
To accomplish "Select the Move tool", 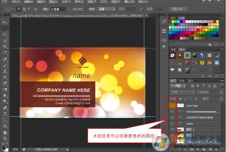I will [5, 22].
